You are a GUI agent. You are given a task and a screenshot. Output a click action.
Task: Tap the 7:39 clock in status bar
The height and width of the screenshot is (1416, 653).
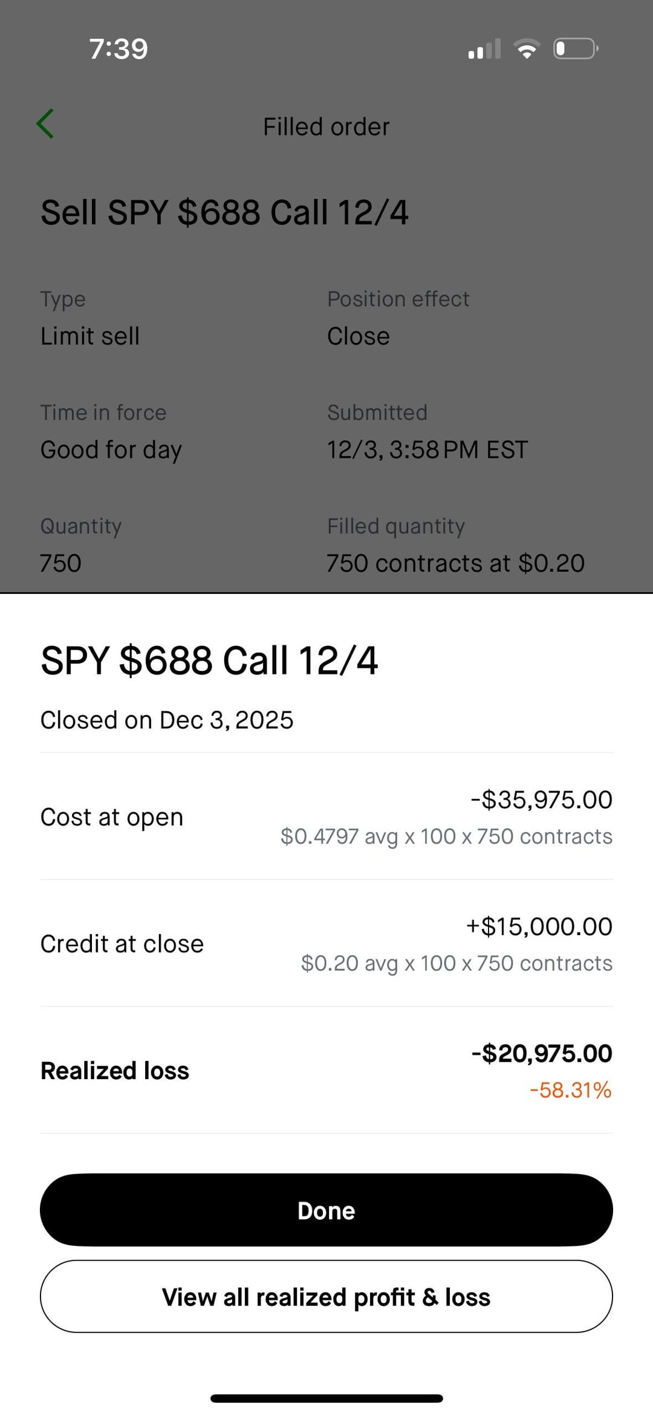pos(119,49)
